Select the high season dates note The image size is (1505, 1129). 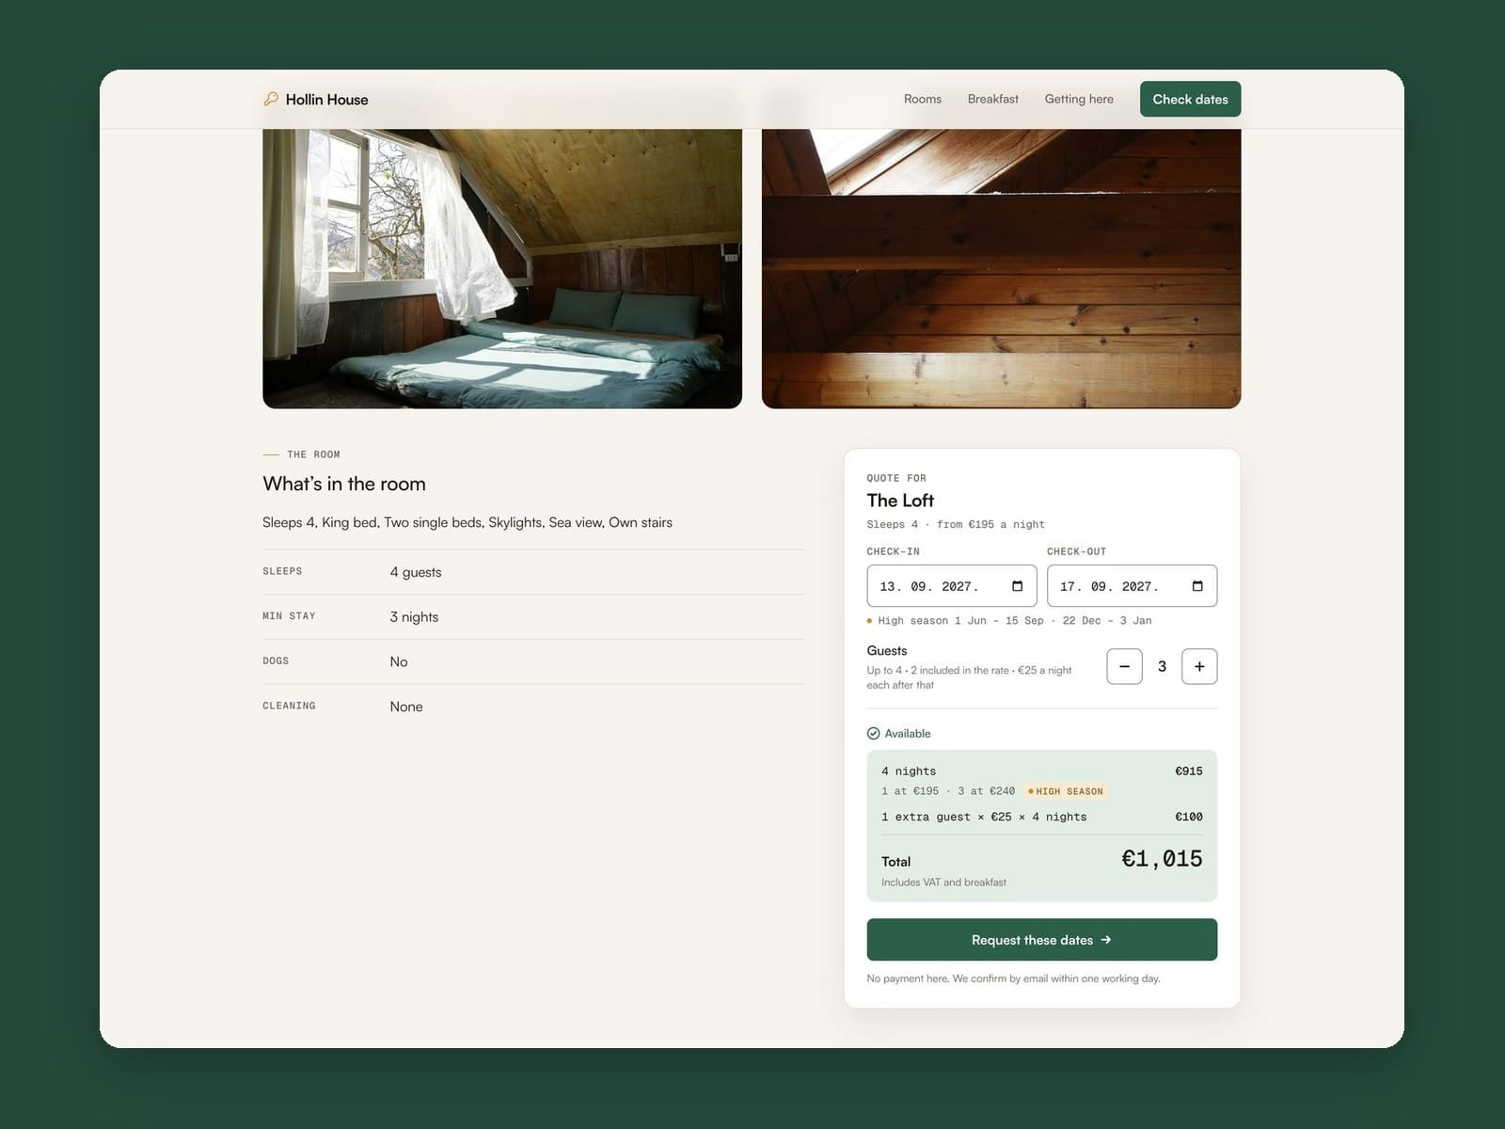pos(1009,621)
